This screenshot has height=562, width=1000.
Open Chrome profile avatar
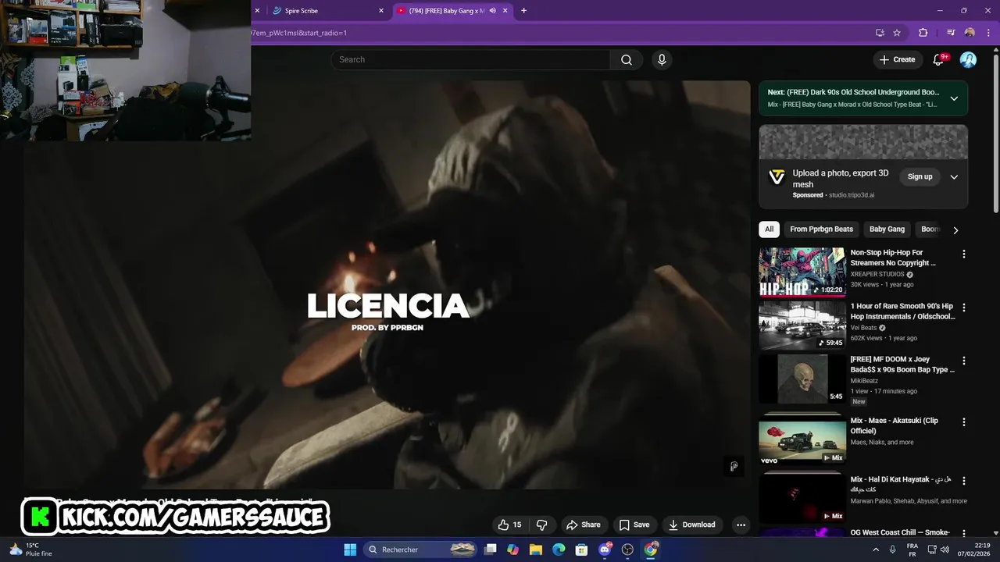970,33
